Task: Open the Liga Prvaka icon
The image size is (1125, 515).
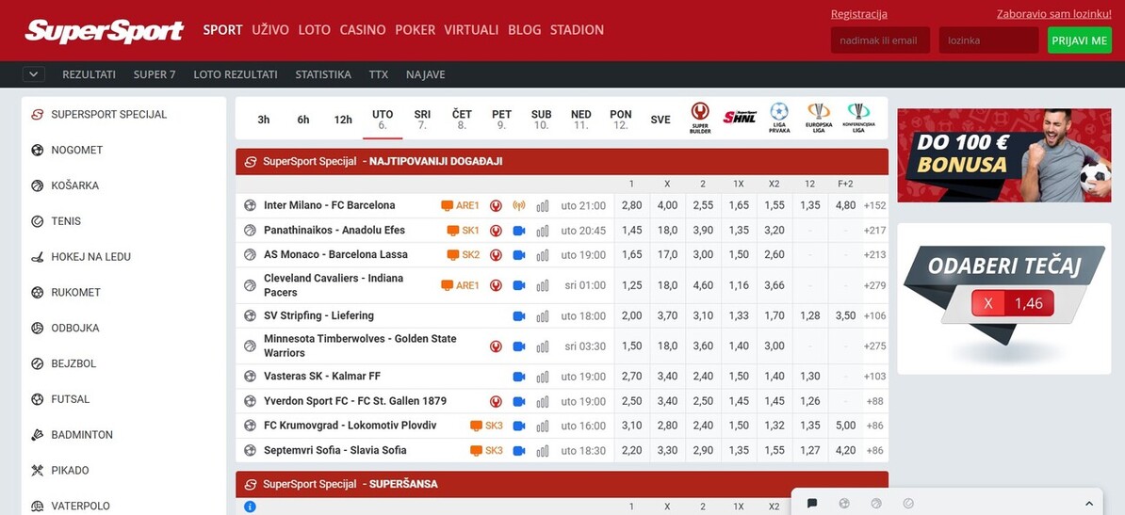Action: [x=779, y=118]
